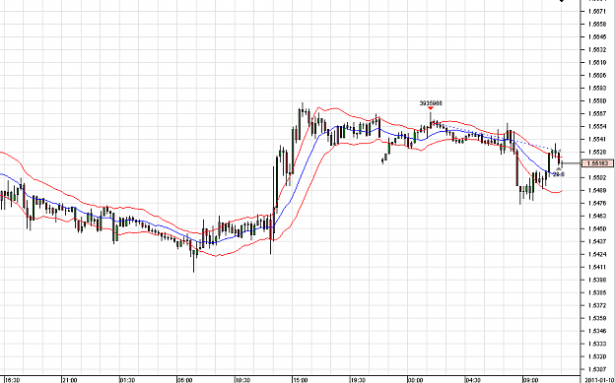This screenshot has width=616, height=383.
Task: Click the 1.5580 price axis label
Action: [x=597, y=100]
